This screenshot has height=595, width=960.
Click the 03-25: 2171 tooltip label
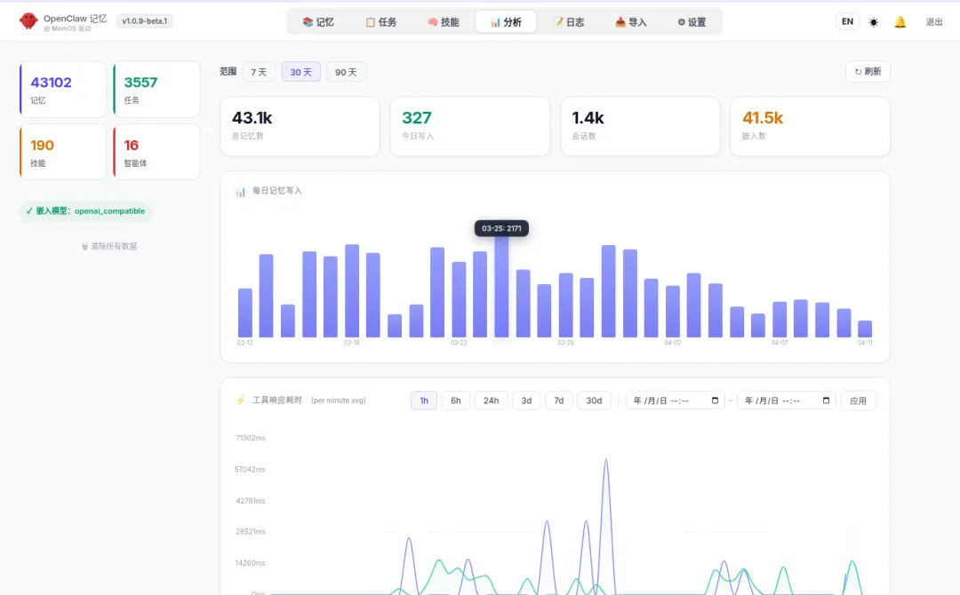(x=501, y=228)
